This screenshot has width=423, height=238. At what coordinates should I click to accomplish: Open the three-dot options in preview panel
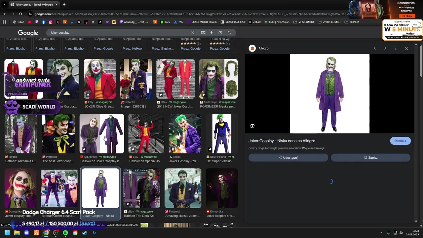coord(396,48)
